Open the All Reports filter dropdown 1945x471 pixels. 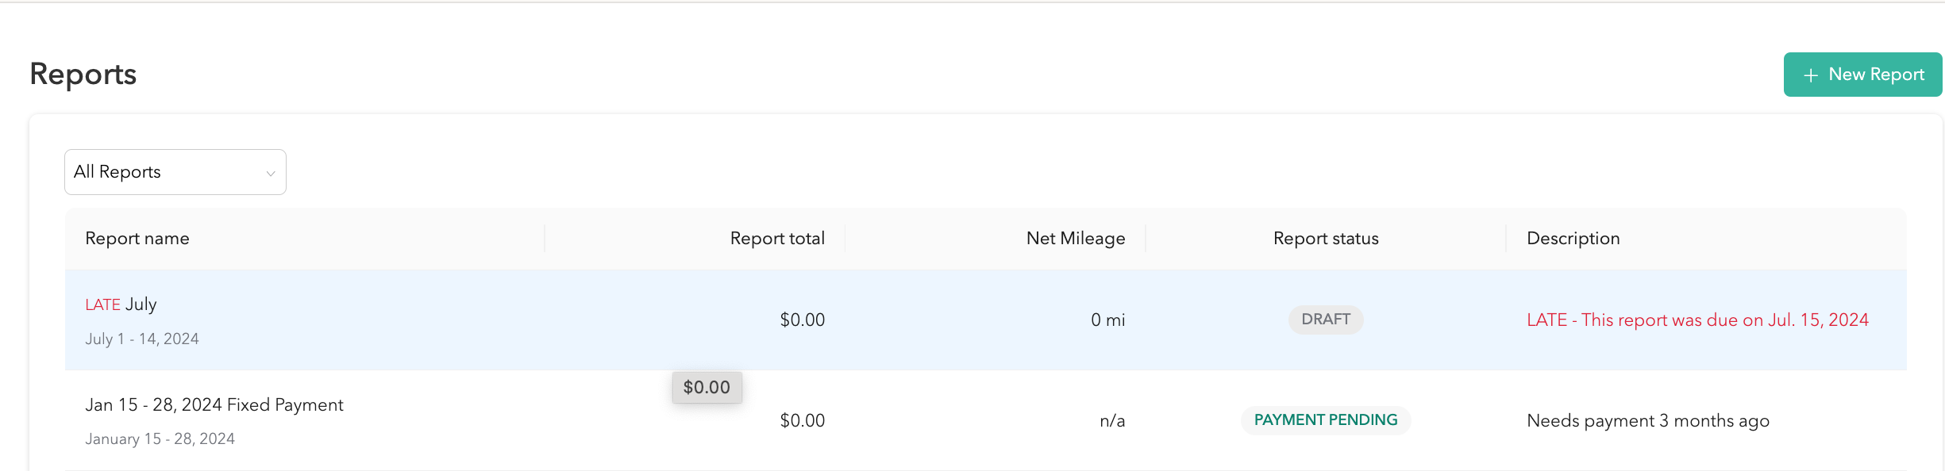coord(175,172)
